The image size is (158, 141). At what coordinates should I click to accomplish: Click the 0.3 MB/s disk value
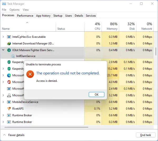(x=129, y=89)
